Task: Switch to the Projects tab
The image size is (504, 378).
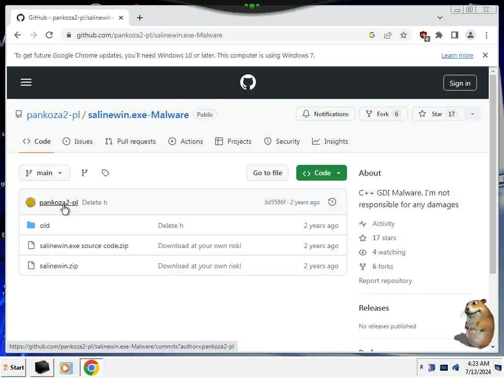Action: (x=233, y=141)
